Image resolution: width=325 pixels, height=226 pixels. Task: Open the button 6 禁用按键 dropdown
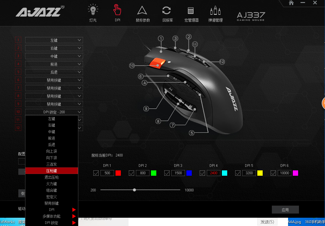pyautogui.click(x=54, y=80)
